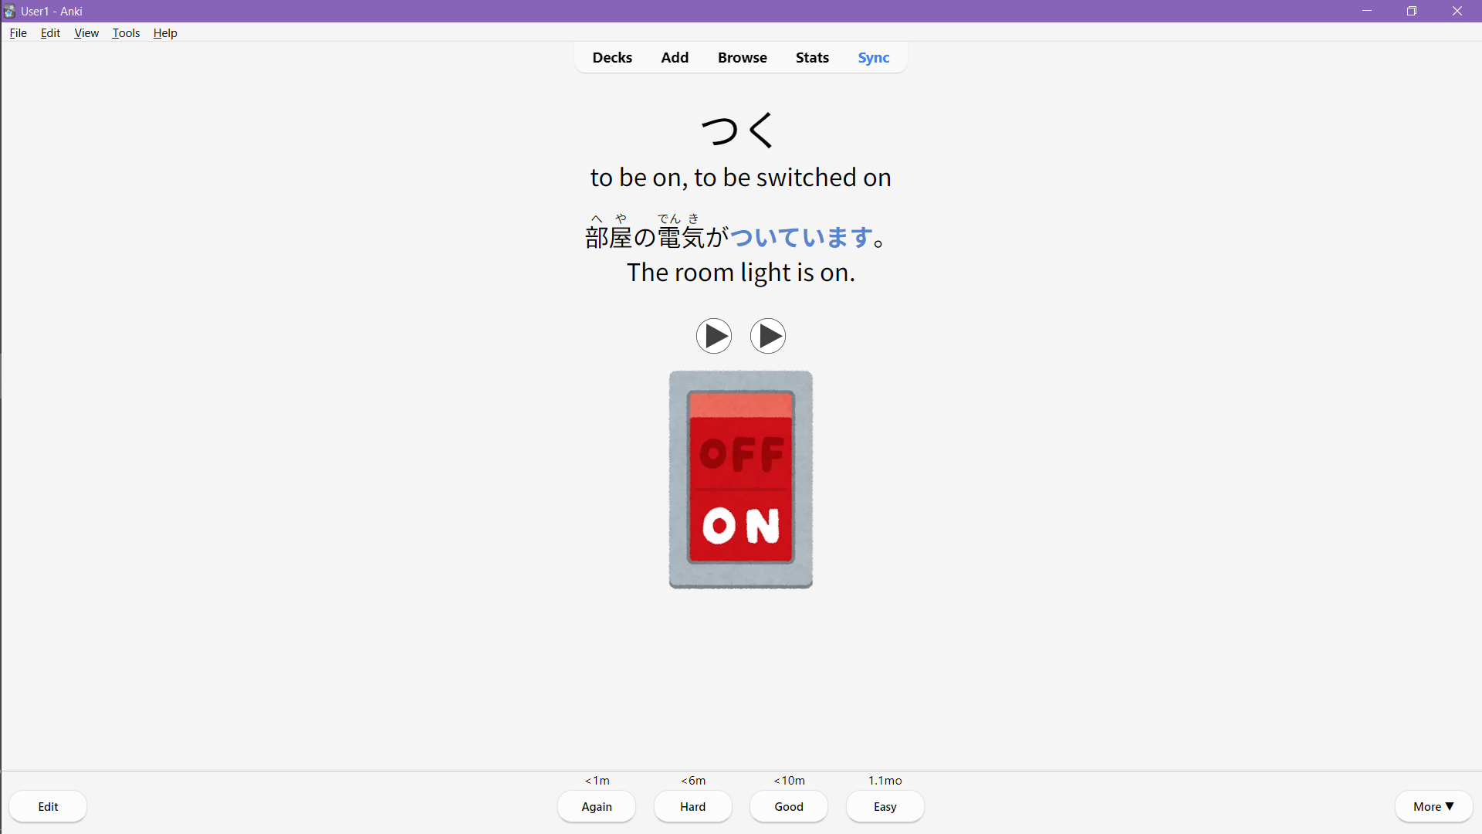This screenshot has width=1482, height=834.
Task: Rate the card as Easy
Action: pos(885,806)
